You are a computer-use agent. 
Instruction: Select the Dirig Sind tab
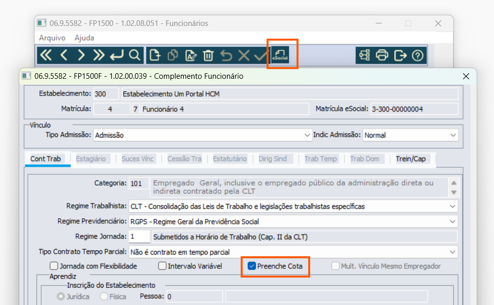tap(273, 159)
